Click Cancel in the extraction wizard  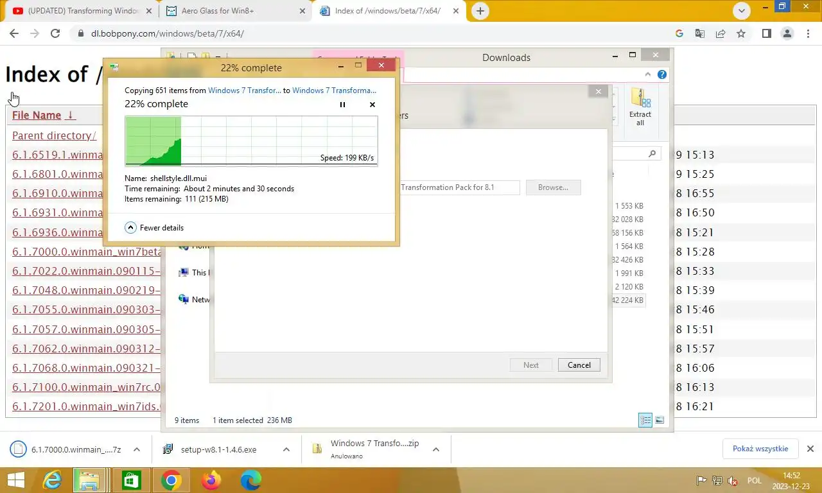click(579, 365)
